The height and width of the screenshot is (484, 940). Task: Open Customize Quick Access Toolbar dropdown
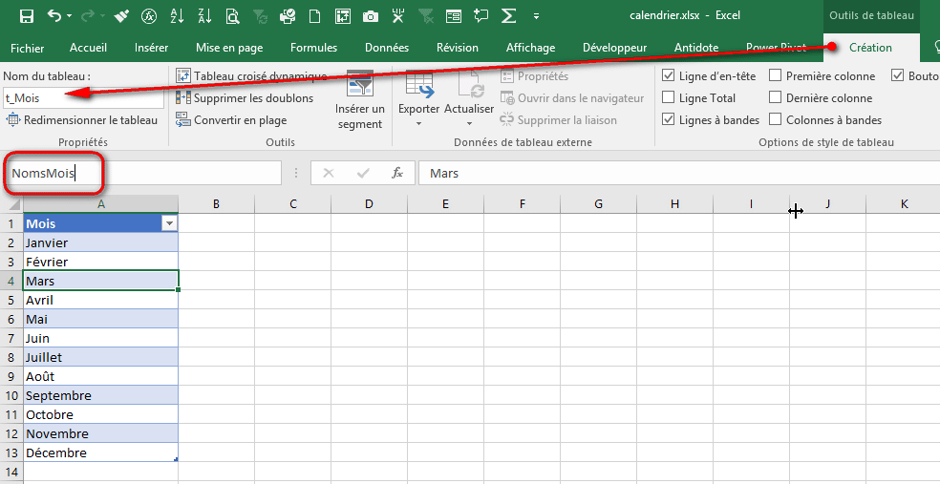point(536,16)
